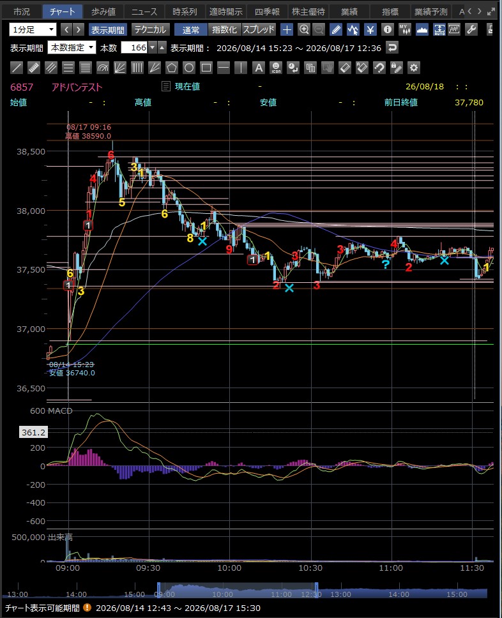Screen dimensions: 502x618
Task: Select the horizontal line tool
Action: [223, 68]
